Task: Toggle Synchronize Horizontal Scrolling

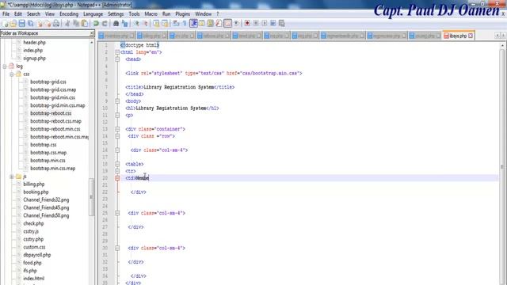Action: coord(165,23)
